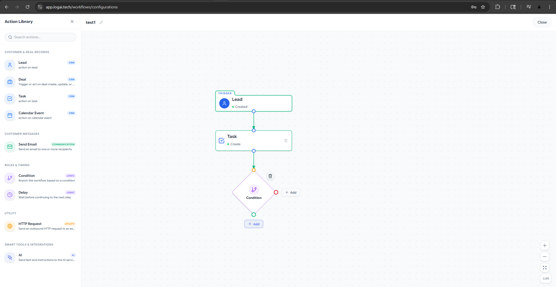
Task: Select the Lead action person icon
Action: click(10, 65)
